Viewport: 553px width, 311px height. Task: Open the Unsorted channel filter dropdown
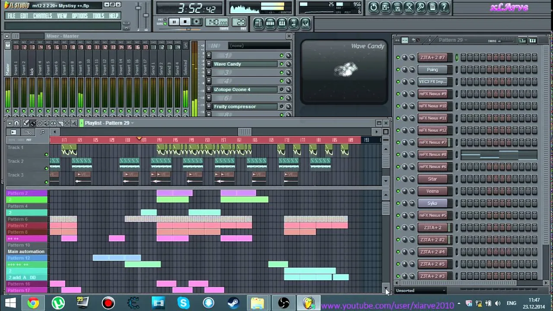coord(421,291)
